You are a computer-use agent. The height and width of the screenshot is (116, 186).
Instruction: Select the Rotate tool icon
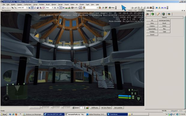(x=35, y=8)
